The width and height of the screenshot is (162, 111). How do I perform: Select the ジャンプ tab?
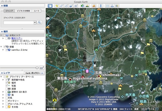point(9,11)
